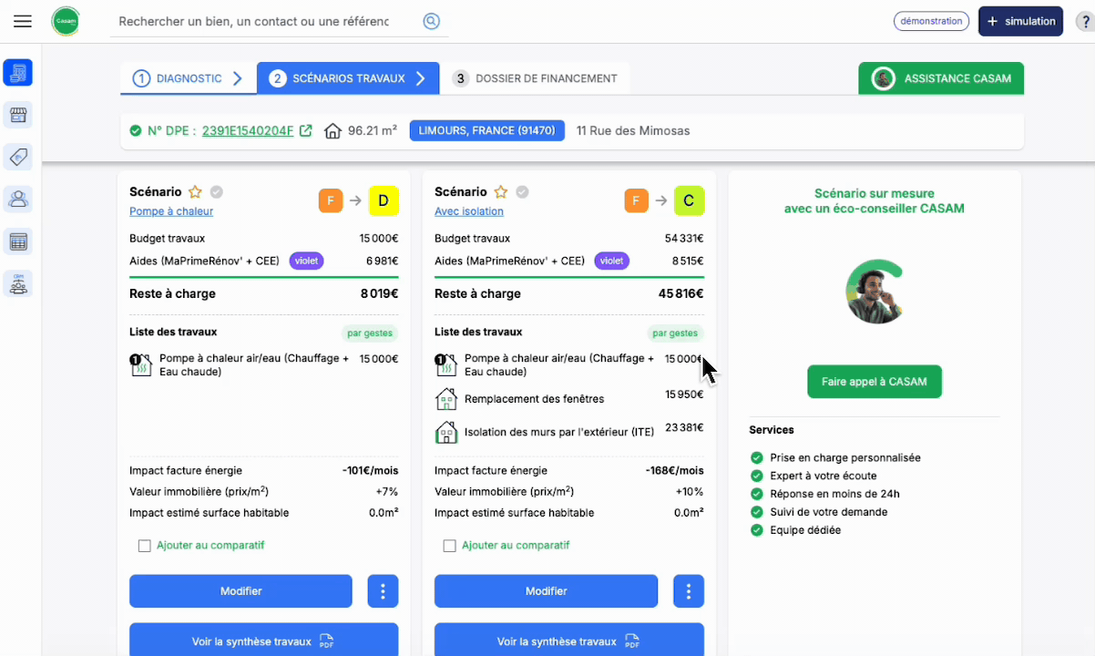Click the grey check icon of the Avec isolation scenario

pos(521,192)
